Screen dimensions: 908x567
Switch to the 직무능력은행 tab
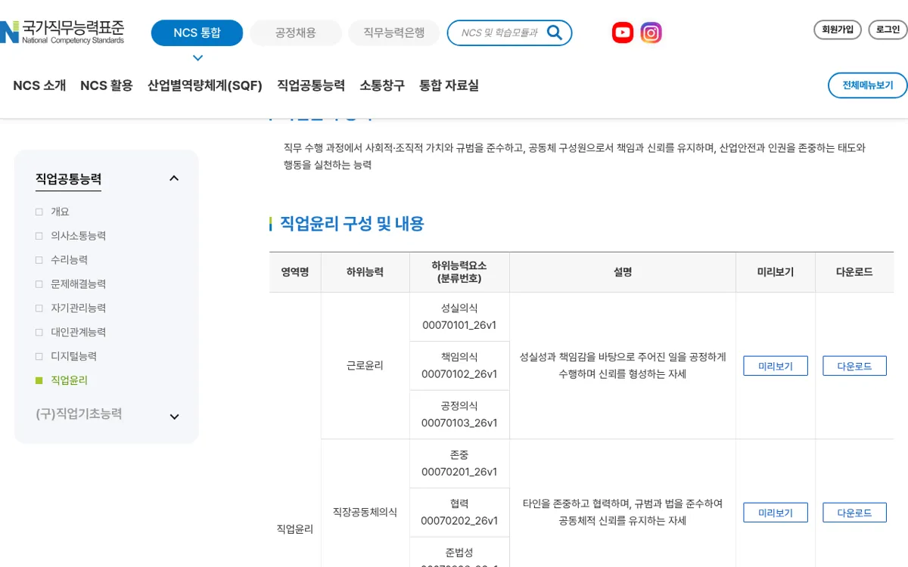[x=393, y=33]
